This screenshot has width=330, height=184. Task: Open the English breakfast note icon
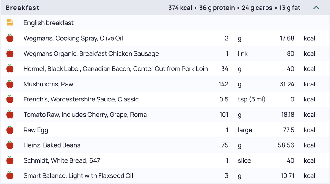[10, 23]
